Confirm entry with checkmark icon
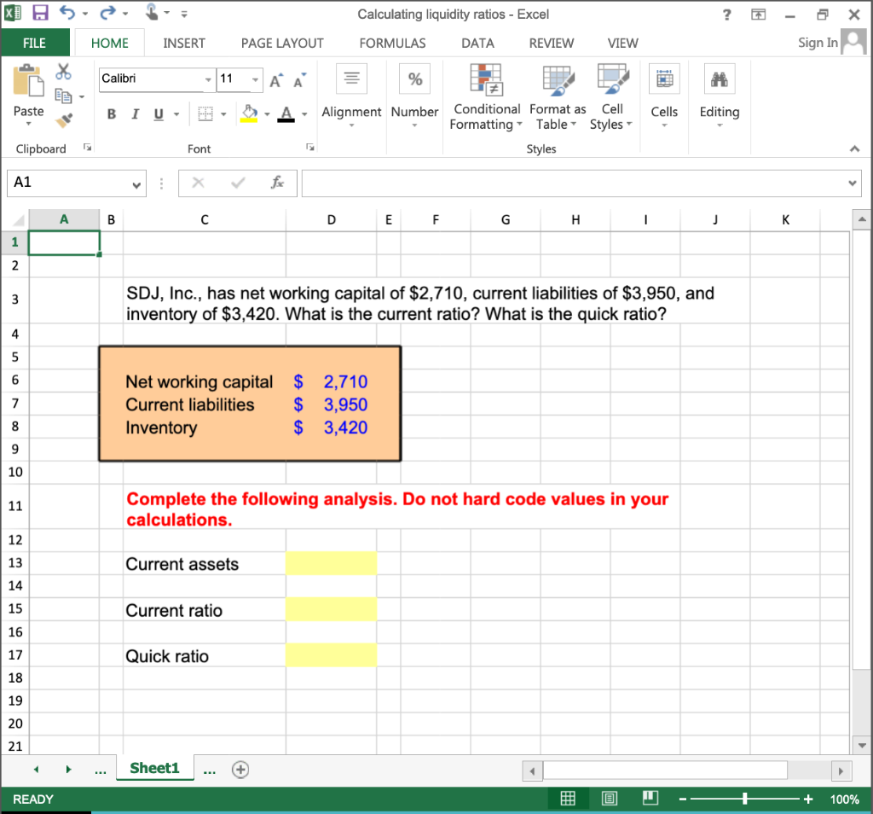 [x=238, y=183]
